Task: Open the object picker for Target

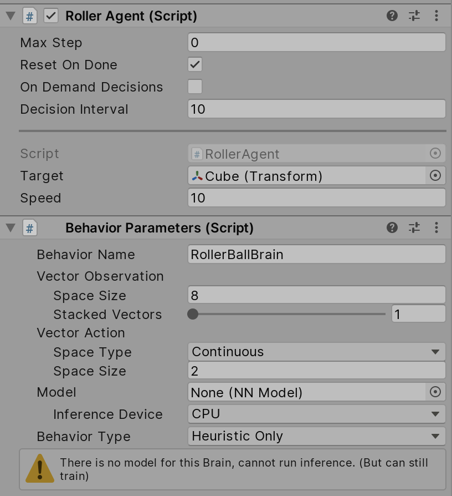Action: (435, 175)
